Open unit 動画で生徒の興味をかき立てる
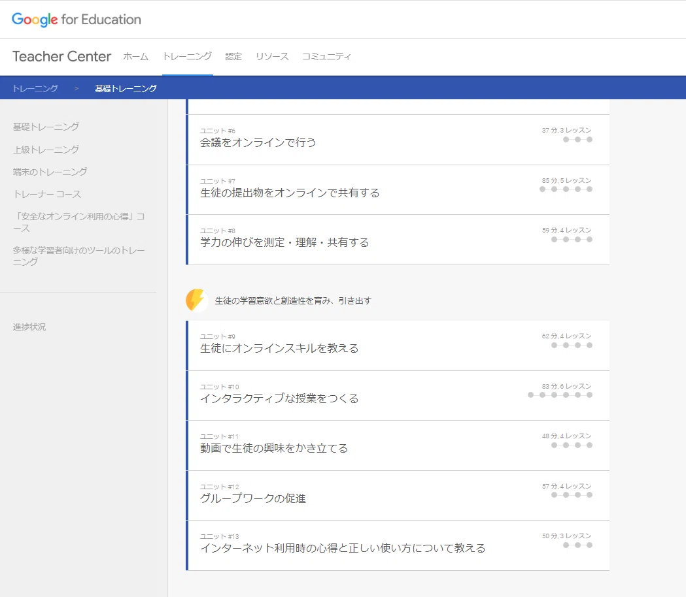 (398, 445)
